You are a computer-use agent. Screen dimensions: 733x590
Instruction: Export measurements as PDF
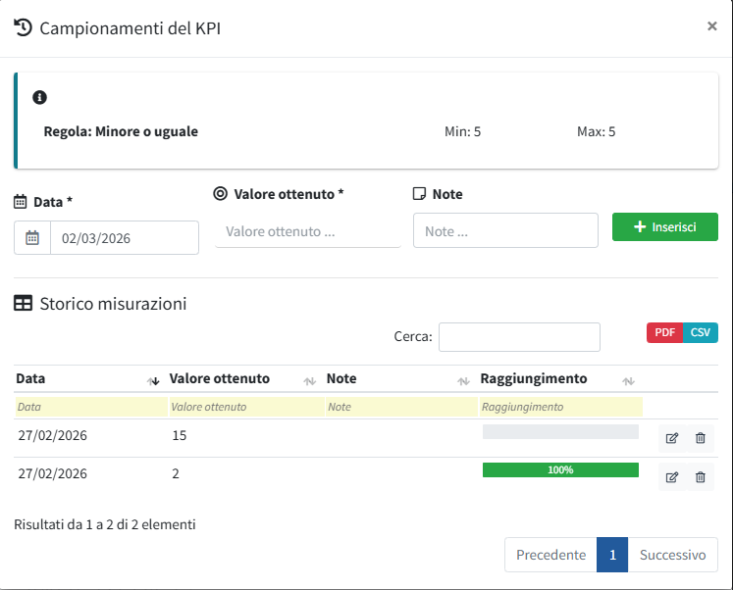pos(664,333)
